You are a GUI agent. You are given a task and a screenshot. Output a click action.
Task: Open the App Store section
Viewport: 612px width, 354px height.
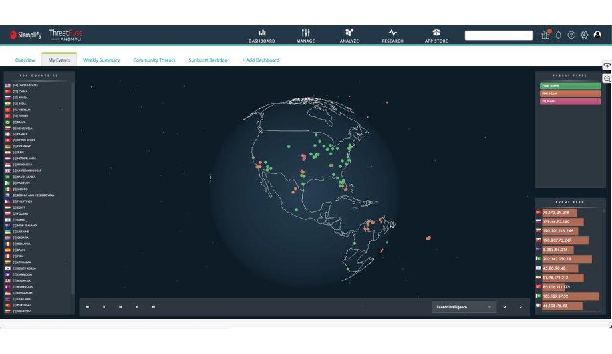pos(436,35)
